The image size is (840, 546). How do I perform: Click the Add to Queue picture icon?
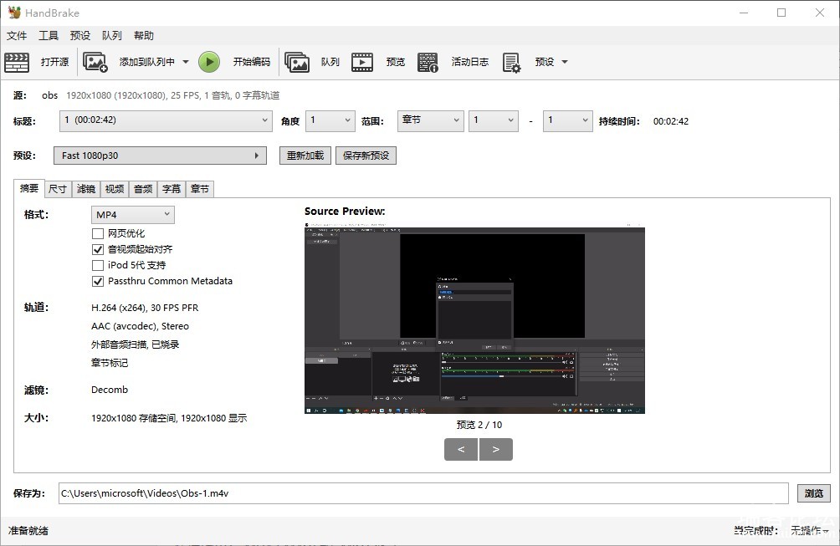95,62
